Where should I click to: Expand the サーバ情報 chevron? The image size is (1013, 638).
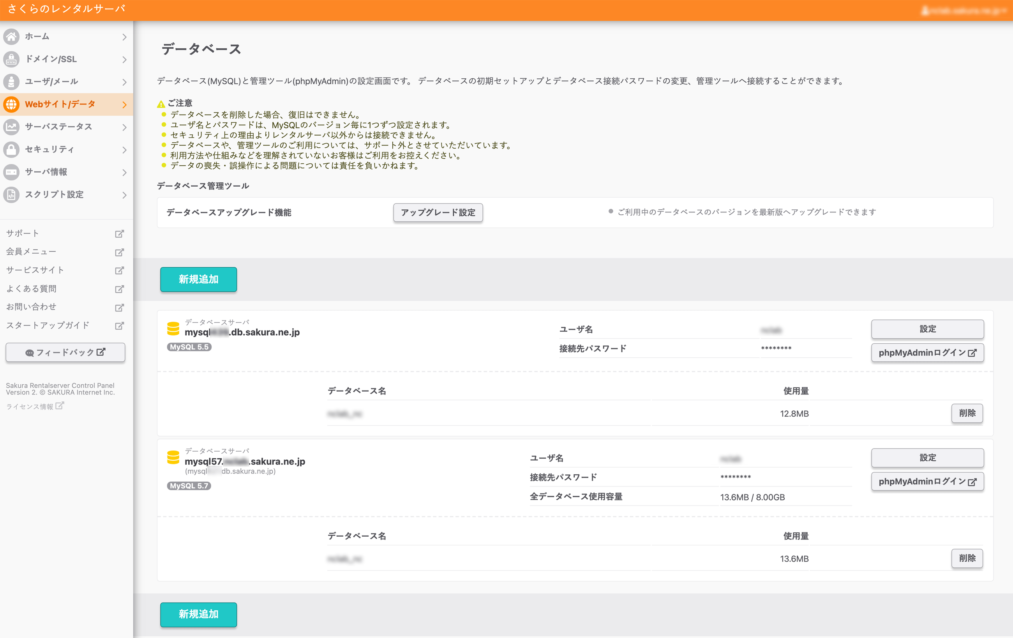(x=124, y=172)
